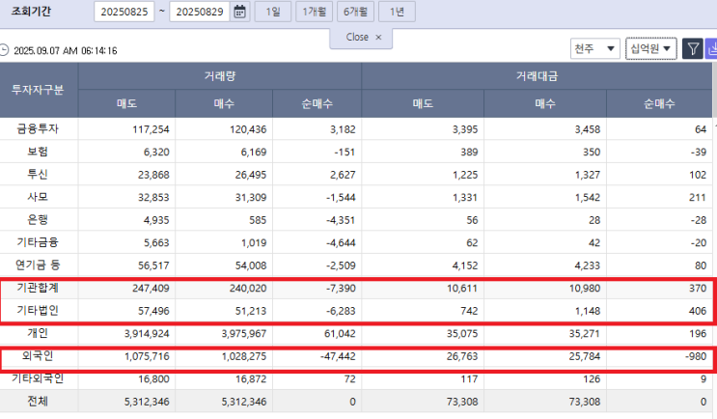Click the 거래량 group header
The height and width of the screenshot is (419, 717).
coord(220,76)
